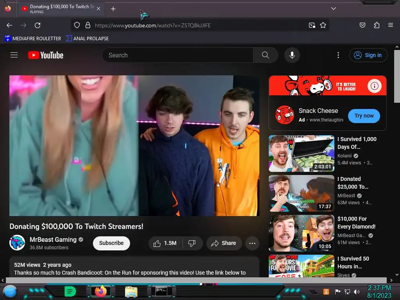Screen dimensions: 400x300
Task: Open YouTube settings three-dot menu
Action: (338, 55)
